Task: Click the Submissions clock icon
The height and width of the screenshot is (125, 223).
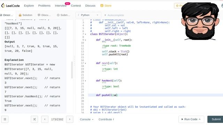Action: (58, 15)
